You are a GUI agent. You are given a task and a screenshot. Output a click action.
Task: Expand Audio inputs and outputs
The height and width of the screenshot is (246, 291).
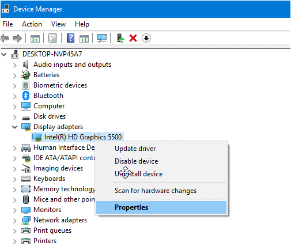15,65
